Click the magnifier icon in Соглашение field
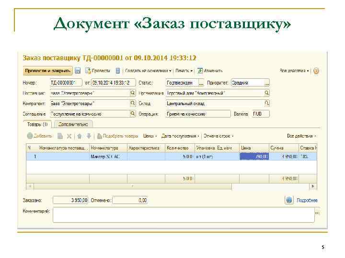345x258 pixels. coord(133,113)
